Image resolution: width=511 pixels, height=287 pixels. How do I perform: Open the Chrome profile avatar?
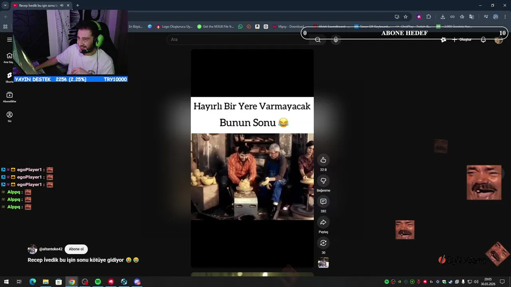click(495, 17)
